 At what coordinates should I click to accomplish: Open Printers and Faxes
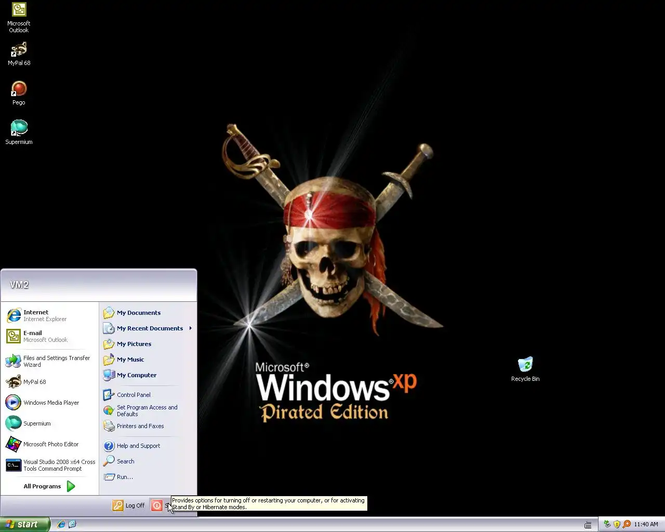coord(148,426)
